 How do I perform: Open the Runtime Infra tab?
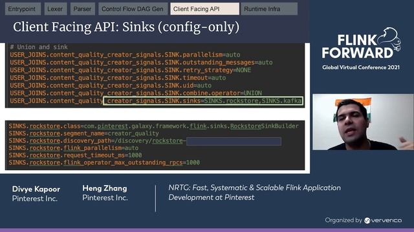point(269,9)
